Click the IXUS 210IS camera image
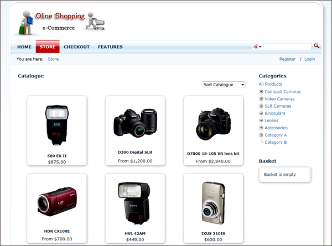The width and height of the screenshot is (332, 246). point(213,203)
